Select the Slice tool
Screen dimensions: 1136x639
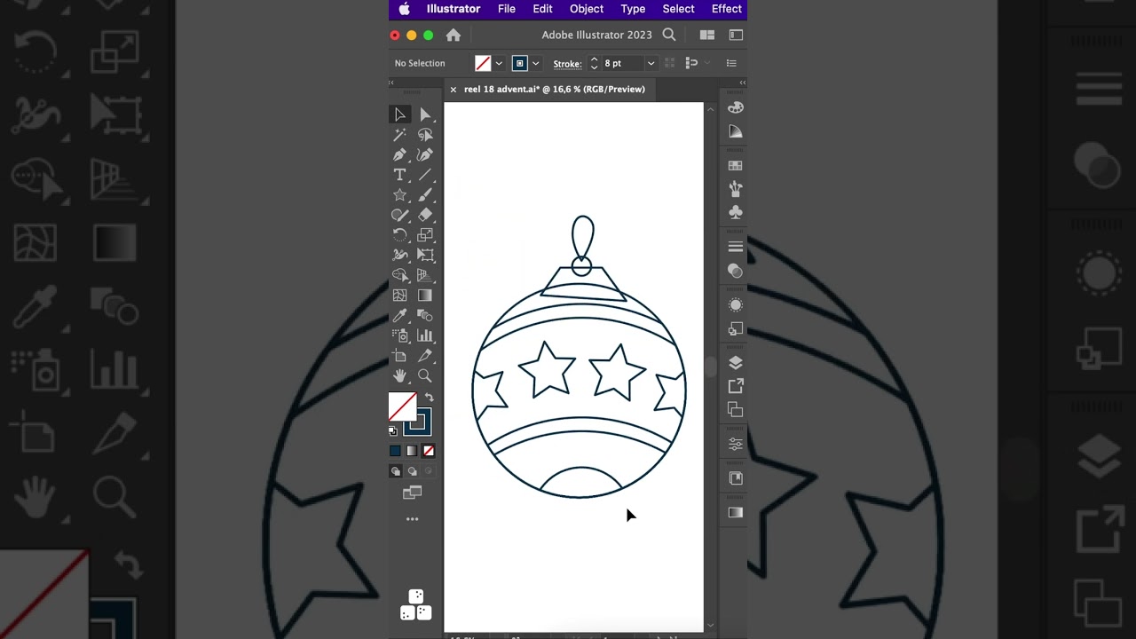tap(425, 356)
